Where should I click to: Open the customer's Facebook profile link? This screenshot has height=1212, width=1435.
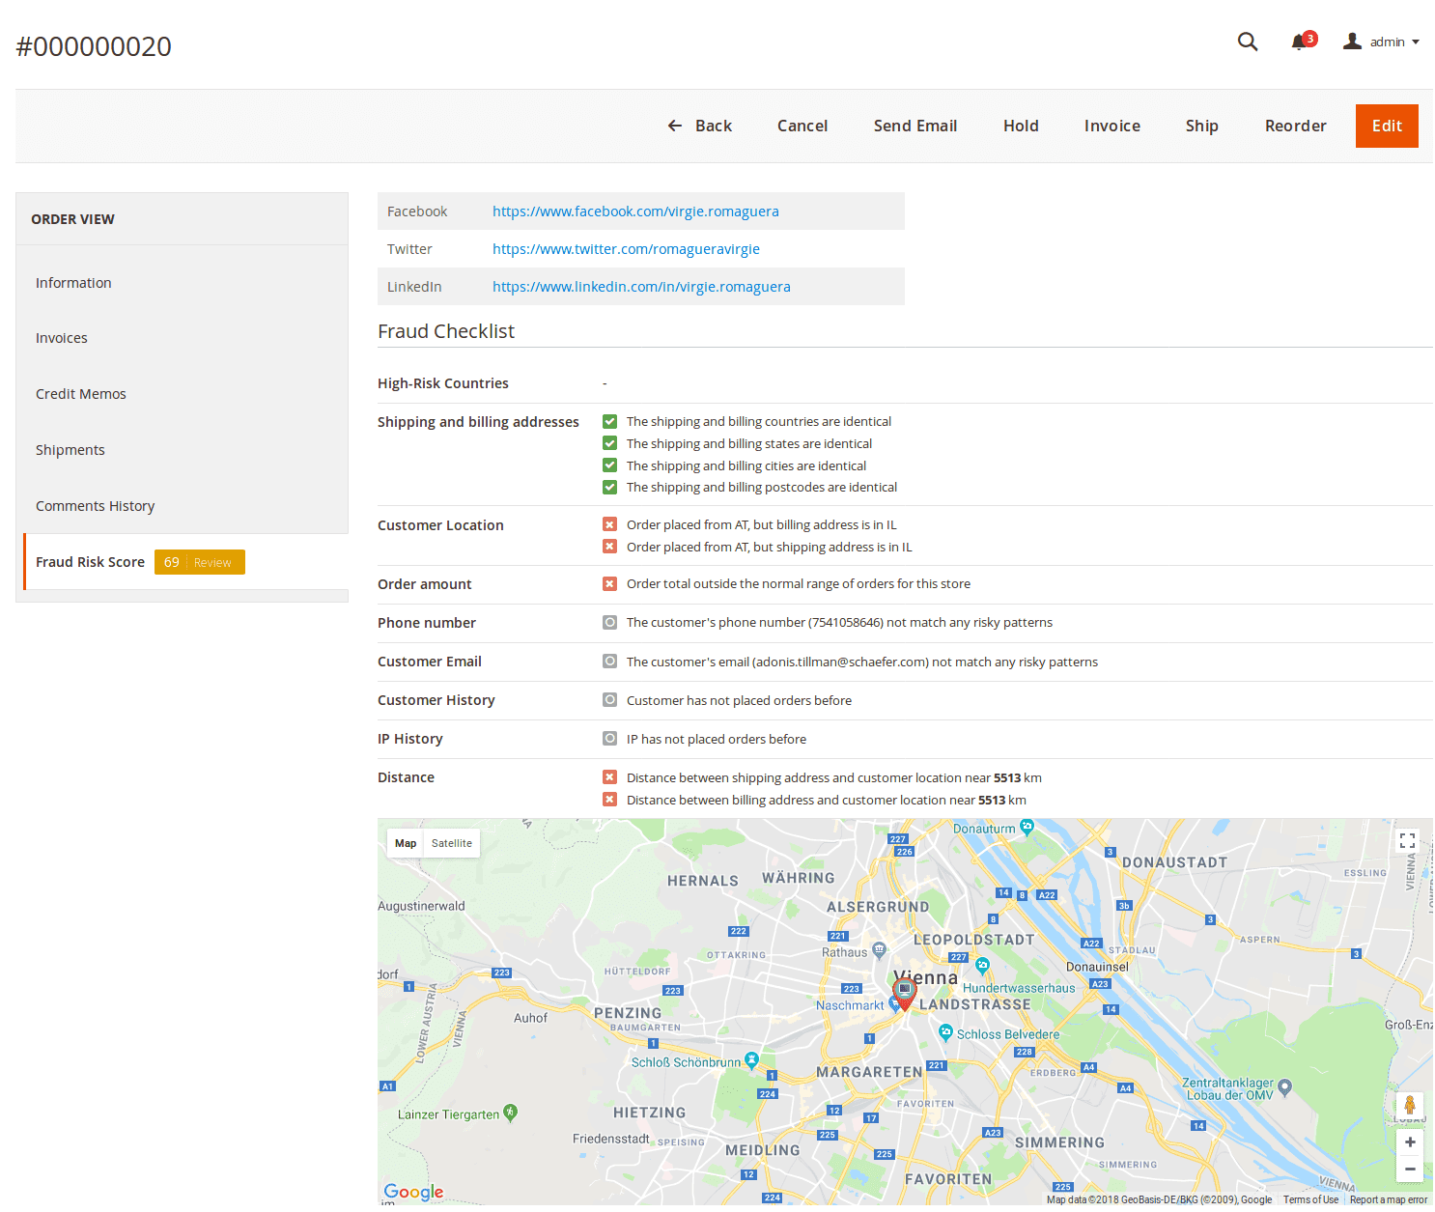pyautogui.click(x=634, y=211)
